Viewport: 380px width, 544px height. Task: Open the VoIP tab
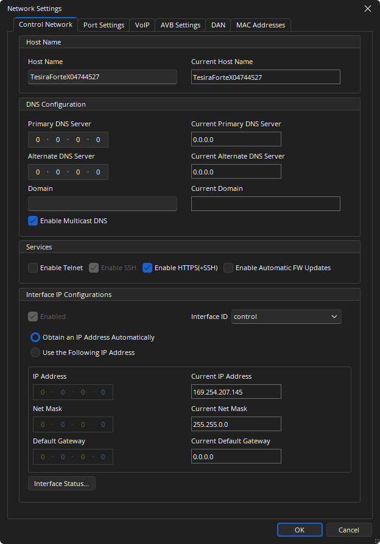pos(142,25)
